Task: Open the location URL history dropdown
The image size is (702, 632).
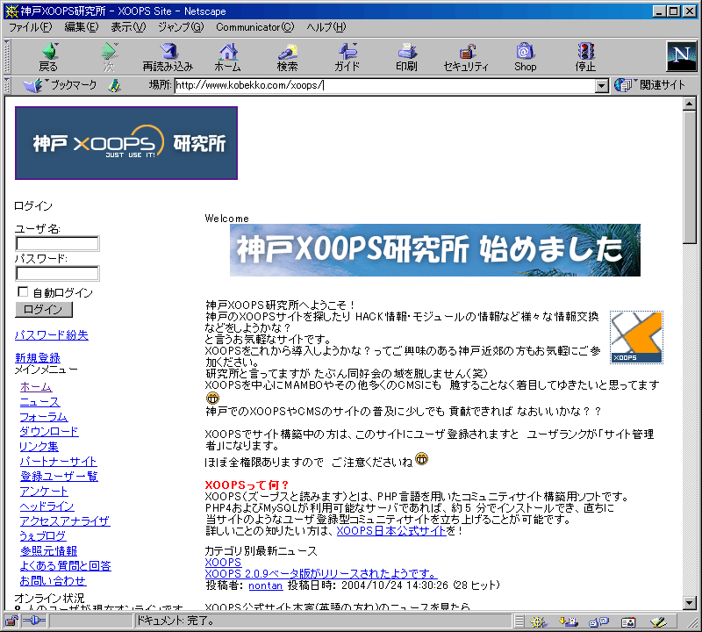Action: click(602, 85)
